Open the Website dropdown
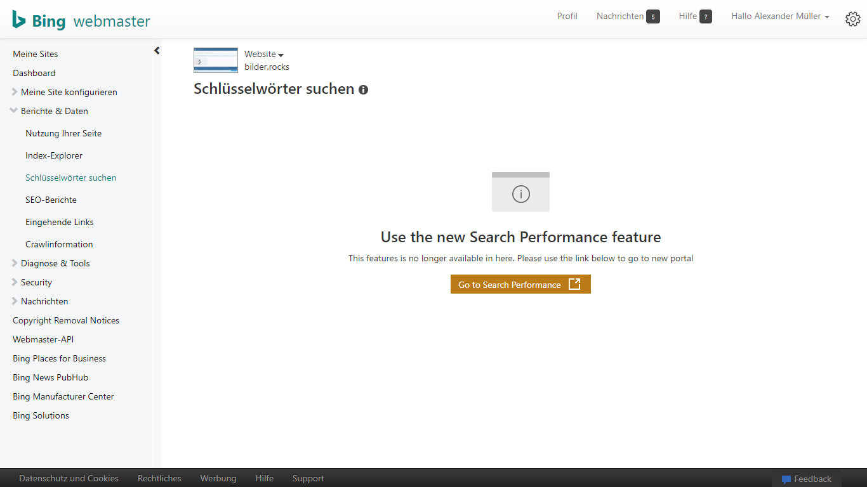This screenshot has height=487, width=867. tap(264, 55)
